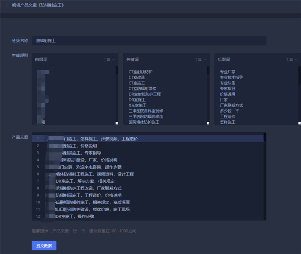Select suffix line 厂家联系方式

[x=231, y=105]
